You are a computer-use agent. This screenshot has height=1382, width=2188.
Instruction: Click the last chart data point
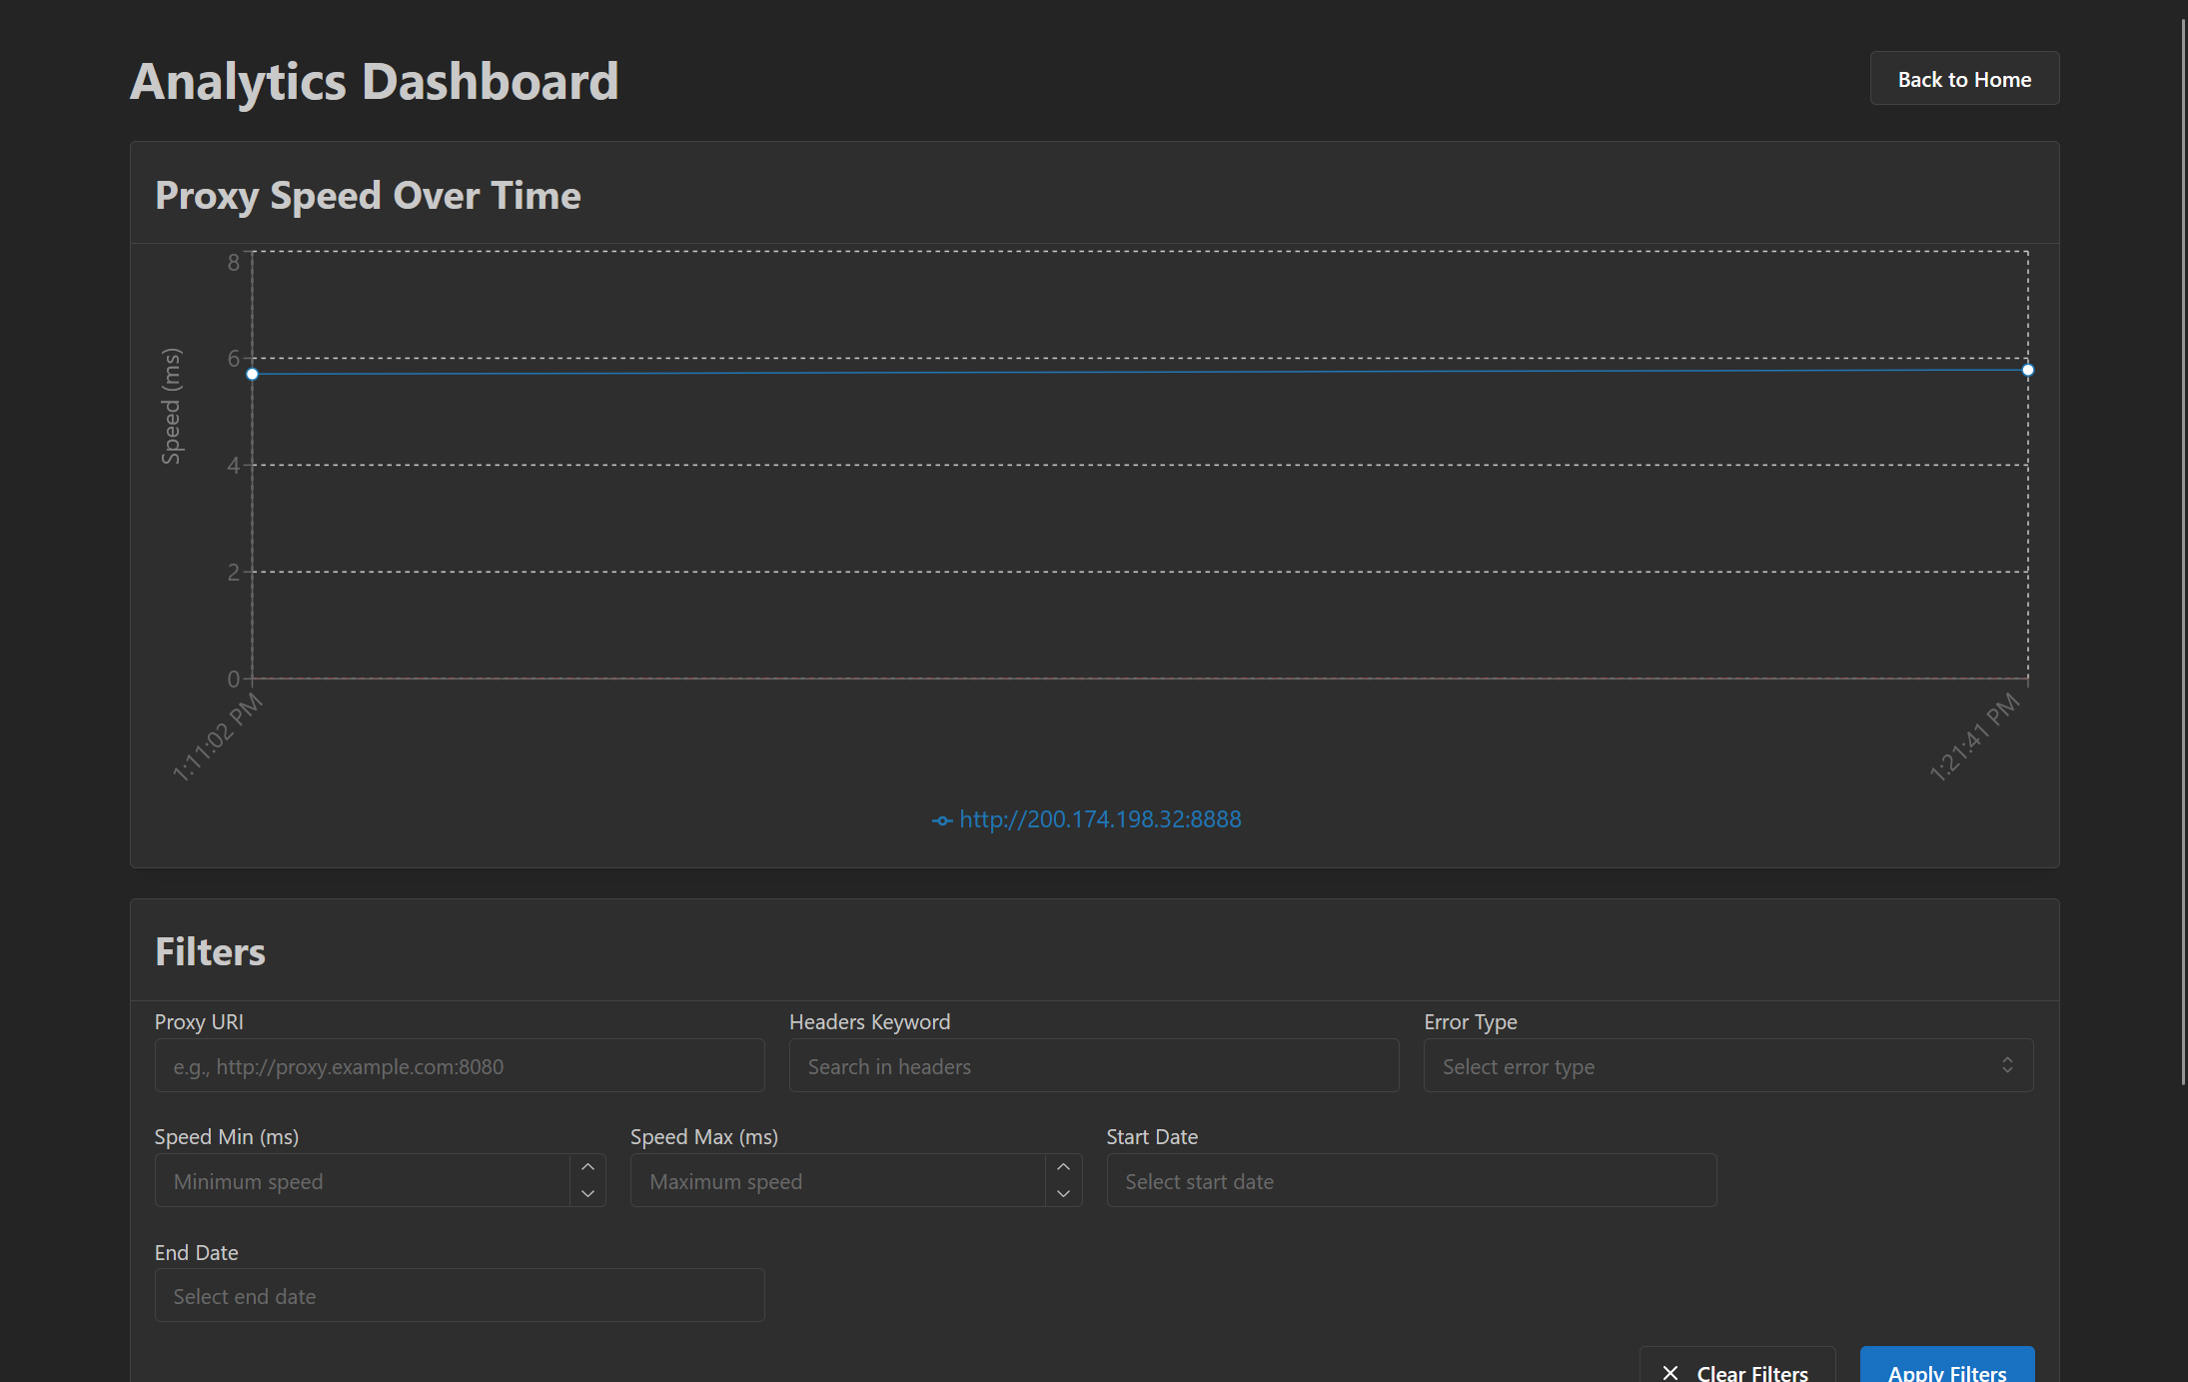(2027, 370)
